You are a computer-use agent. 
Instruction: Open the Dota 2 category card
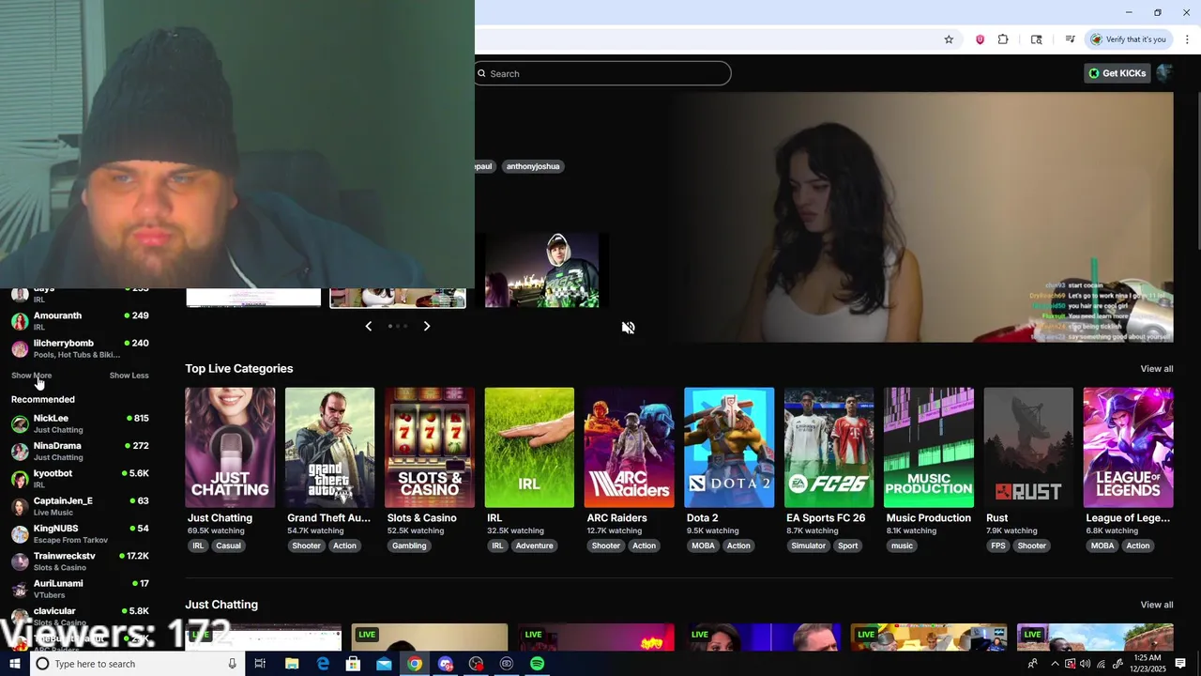[x=729, y=448]
